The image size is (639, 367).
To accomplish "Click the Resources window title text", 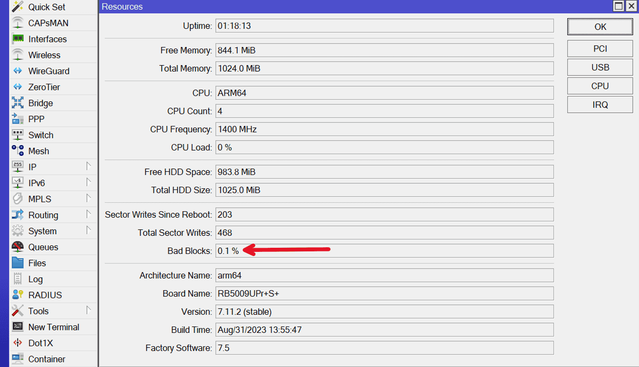I will coord(122,7).
